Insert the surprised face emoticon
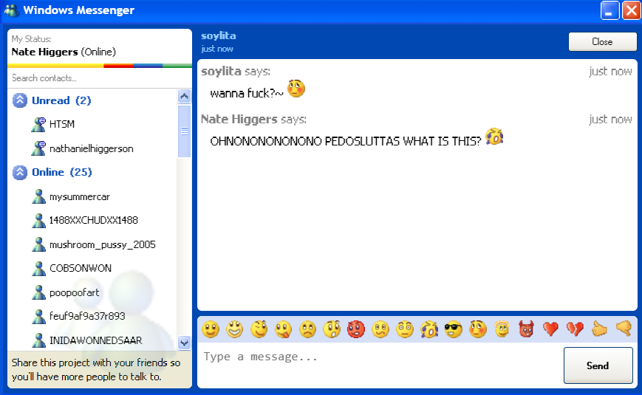 pyautogui.click(x=332, y=329)
